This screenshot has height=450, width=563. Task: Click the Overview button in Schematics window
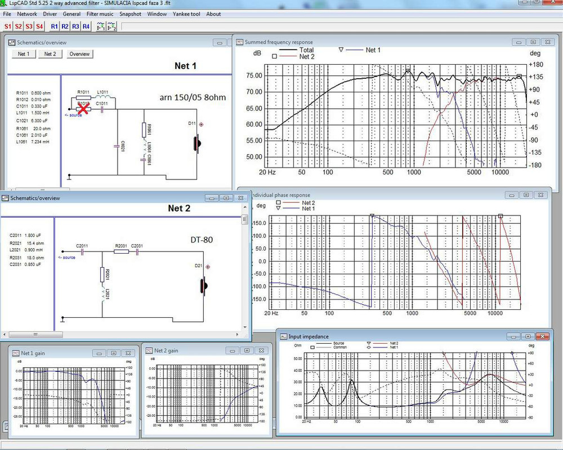(80, 54)
